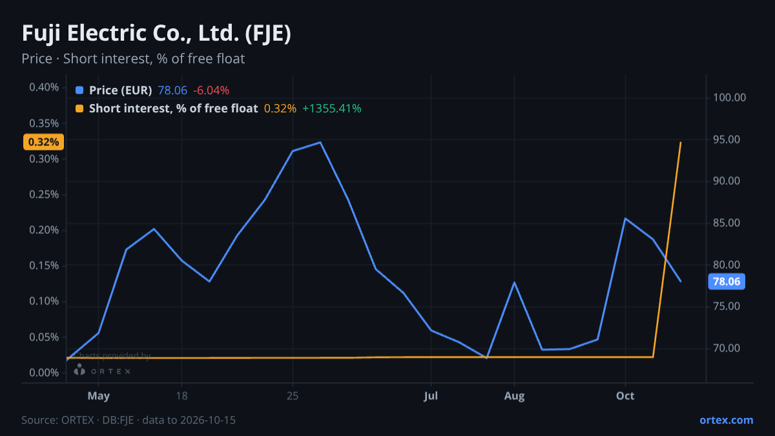Image resolution: width=775 pixels, height=436 pixels.
Task: Click the 0.25% left axis label
Action: (44, 194)
